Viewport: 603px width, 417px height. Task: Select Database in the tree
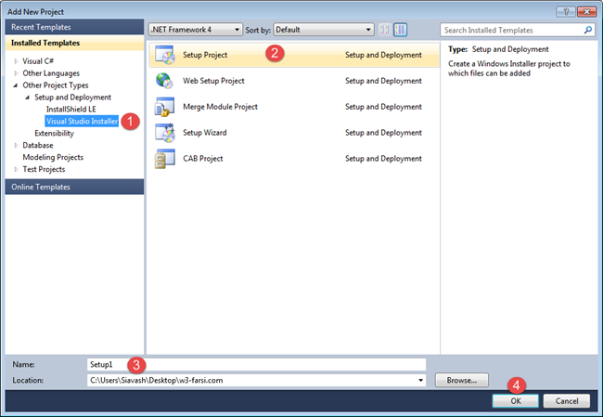38,145
